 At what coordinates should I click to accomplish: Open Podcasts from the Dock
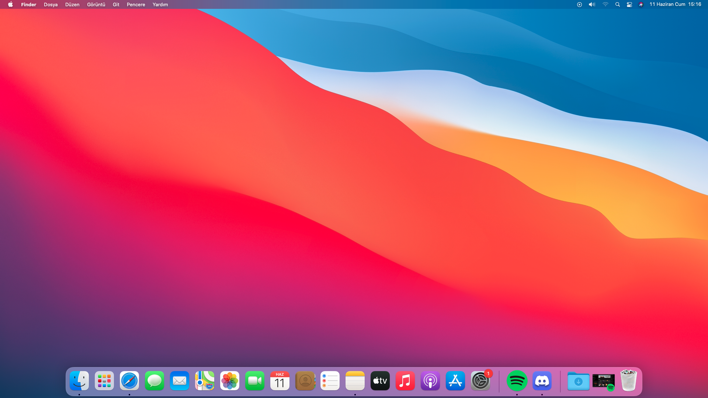[430, 381]
